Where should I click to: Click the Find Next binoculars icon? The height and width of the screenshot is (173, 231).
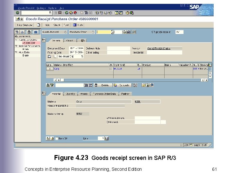point(90,85)
